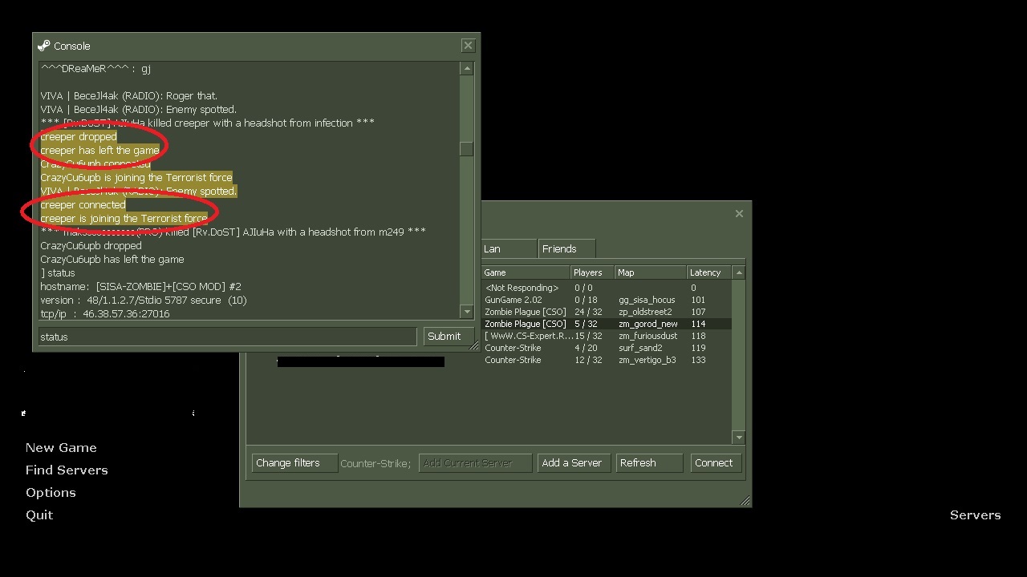Click the server list scroll up arrow

pyautogui.click(x=739, y=272)
